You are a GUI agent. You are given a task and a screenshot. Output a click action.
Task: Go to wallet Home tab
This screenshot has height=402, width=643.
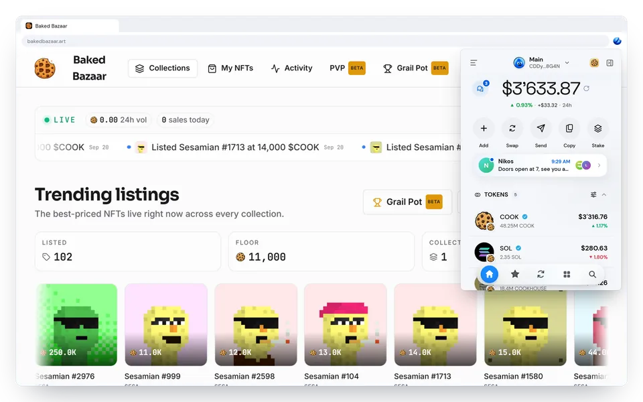pos(490,274)
